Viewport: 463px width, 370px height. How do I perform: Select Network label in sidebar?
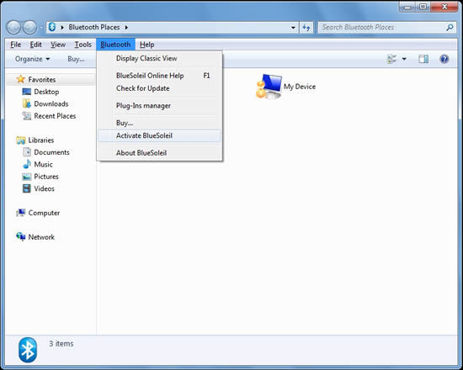coord(41,237)
